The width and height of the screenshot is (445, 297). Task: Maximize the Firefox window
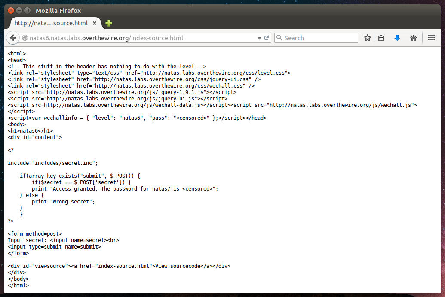click(27, 10)
